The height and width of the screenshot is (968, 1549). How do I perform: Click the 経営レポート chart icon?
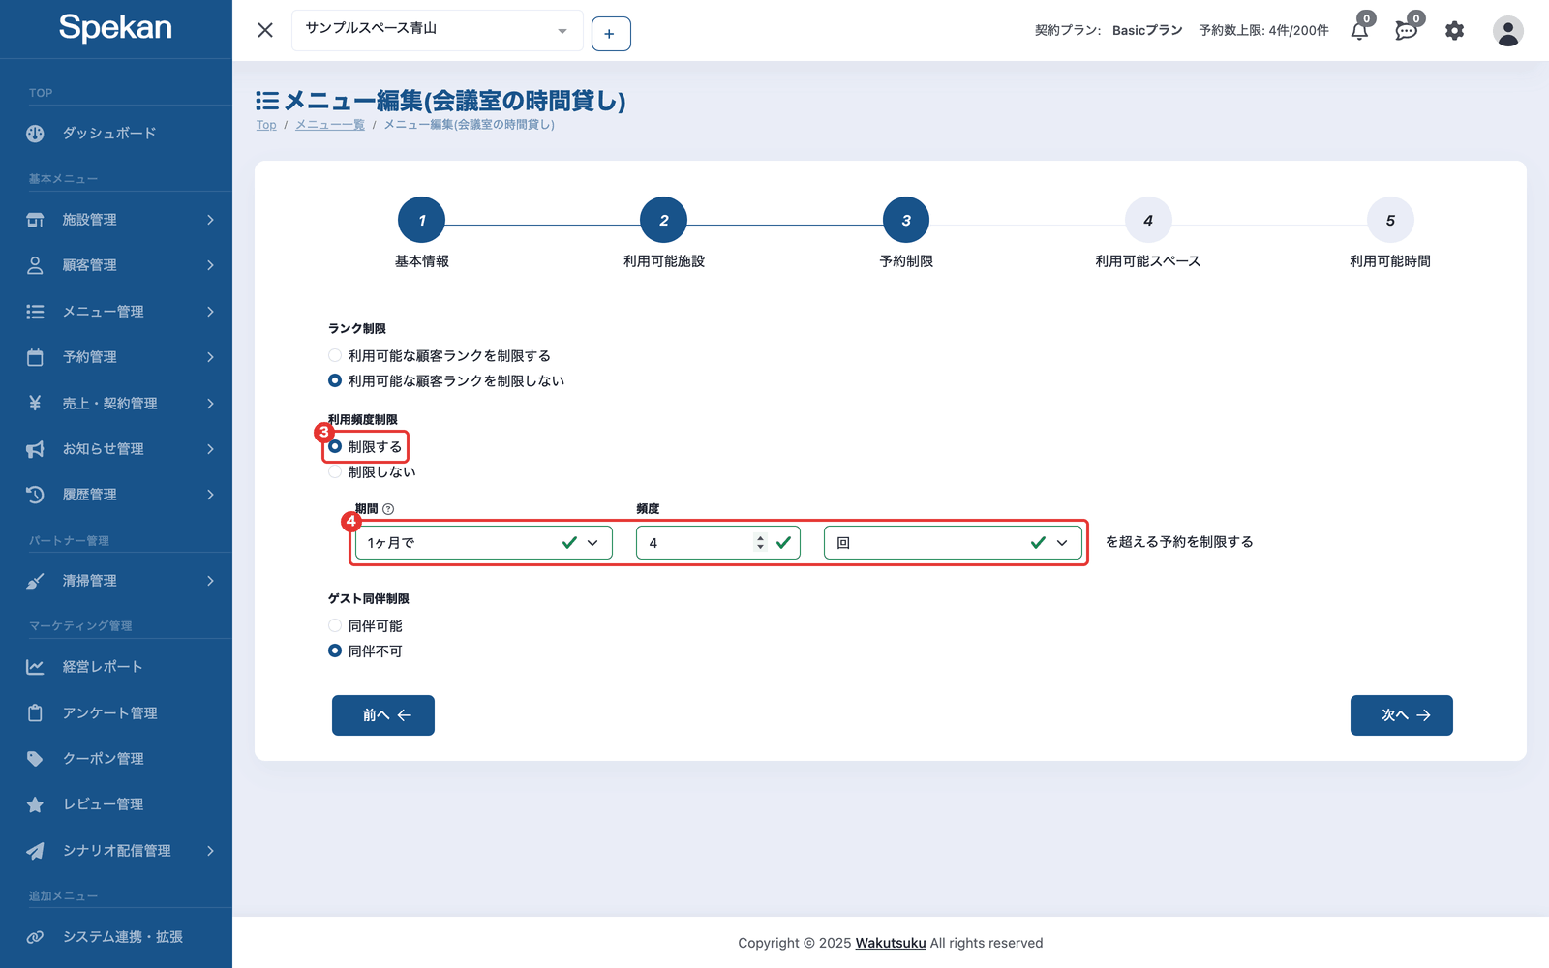click(35, 667)
